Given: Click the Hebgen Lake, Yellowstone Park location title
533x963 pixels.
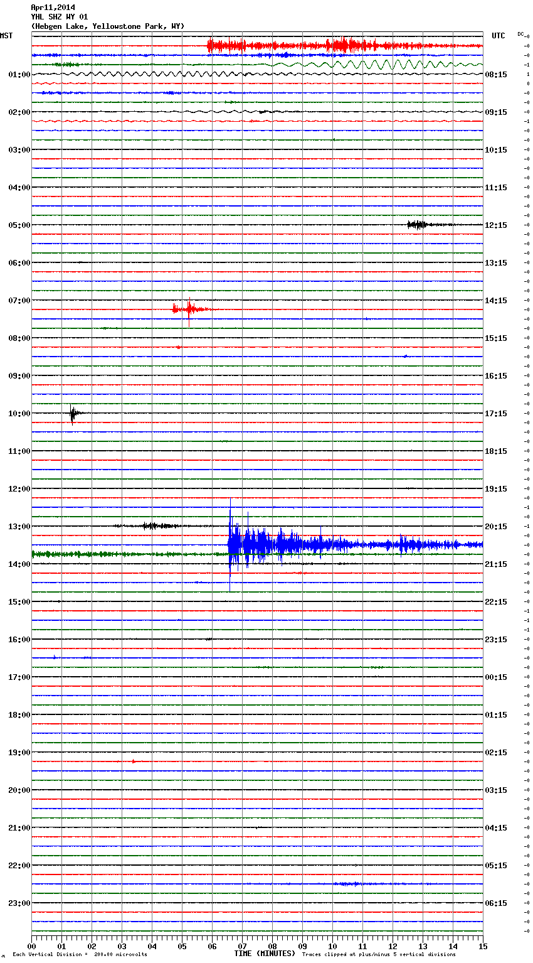Looking at the screenshot, I should click(x=107, y=26).
